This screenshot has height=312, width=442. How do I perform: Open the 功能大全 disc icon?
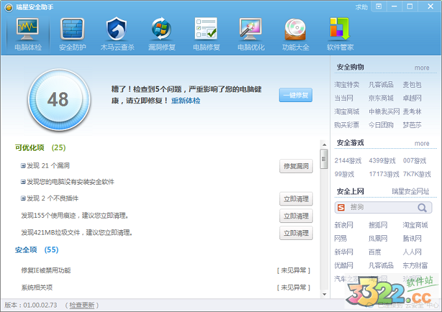[x=295, y=29]
